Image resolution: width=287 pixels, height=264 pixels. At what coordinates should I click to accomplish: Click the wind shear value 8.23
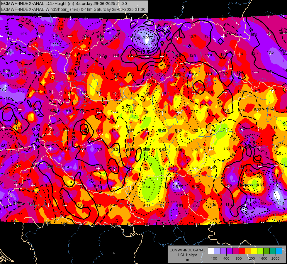pyautogui.click(x=196, y=205)
